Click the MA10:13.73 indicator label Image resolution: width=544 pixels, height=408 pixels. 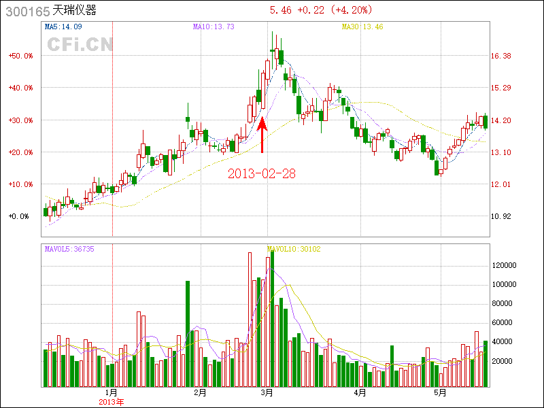[x=214, y=27]
